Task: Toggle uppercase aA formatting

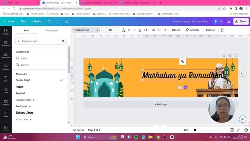Action: (146, 30)
